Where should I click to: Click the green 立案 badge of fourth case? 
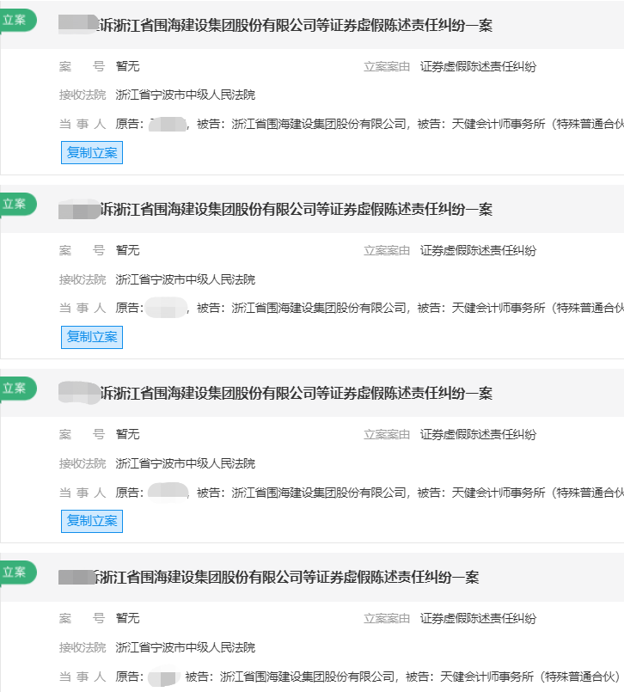click(x=18, y=573)
